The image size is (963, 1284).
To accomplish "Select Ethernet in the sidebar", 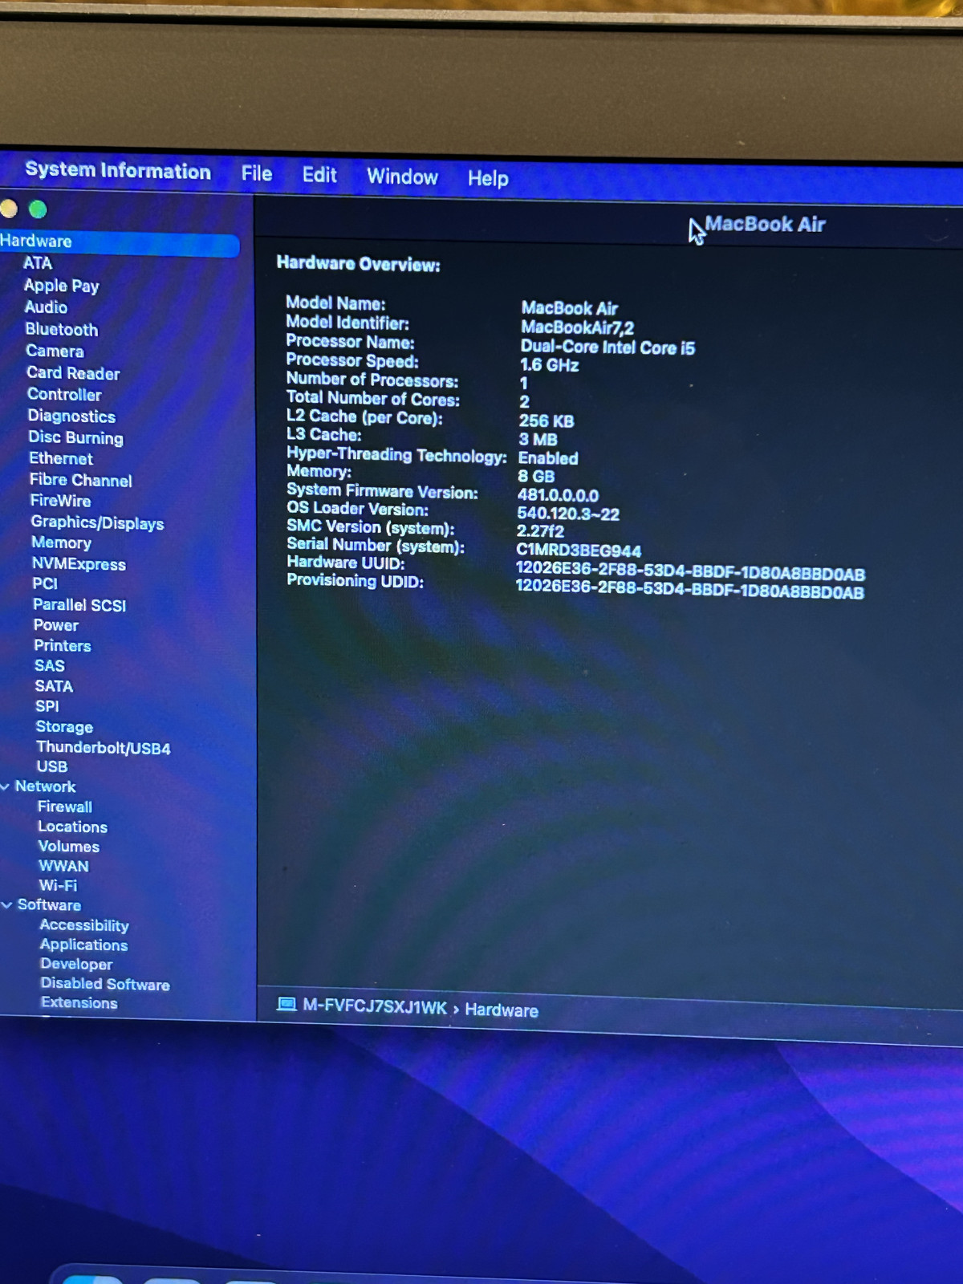I will click(61, 459).
